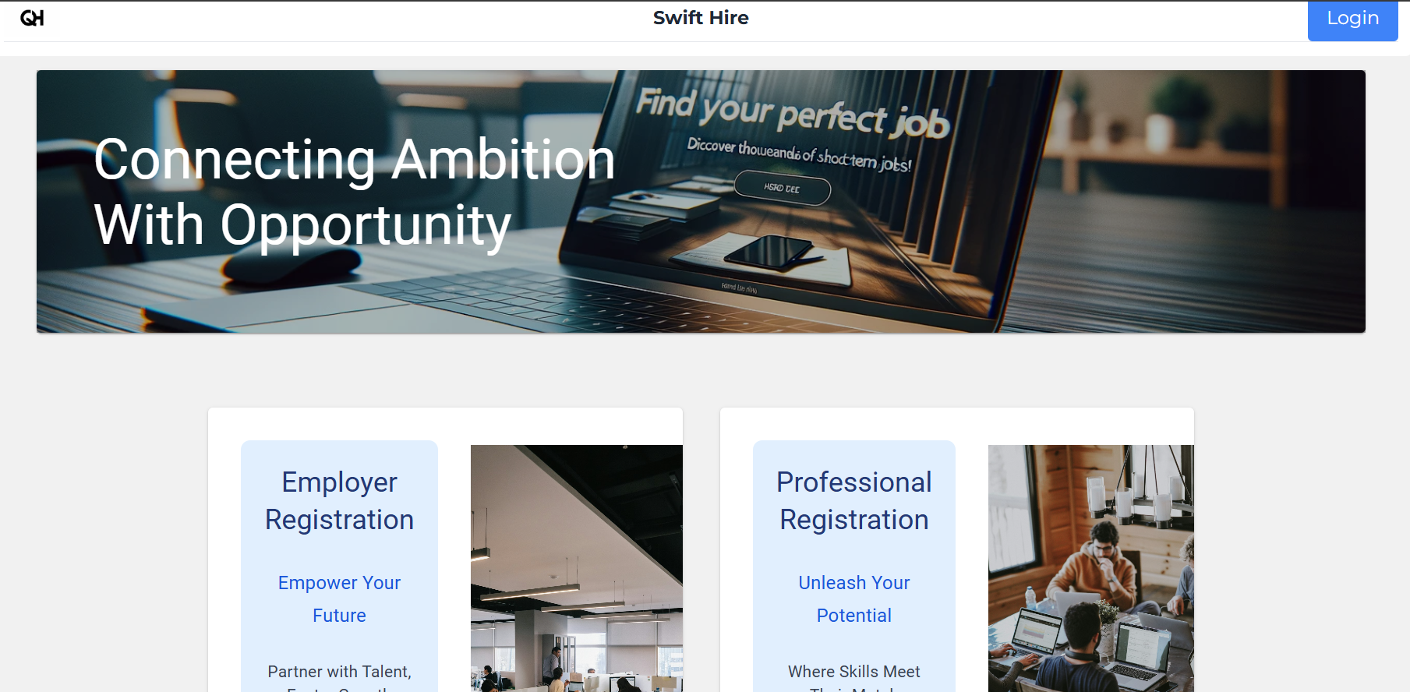
Task: Click the Partner with Talent text
Action: (339, 672)
